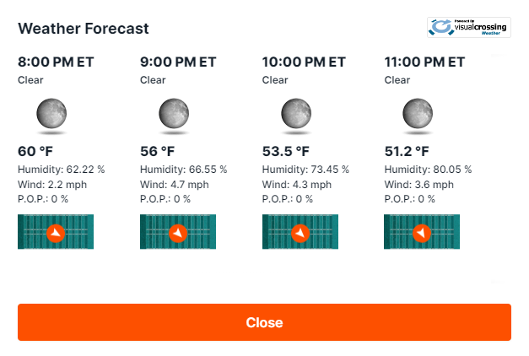Click the Wind: 4.7 mph text
The width and height of the screenshot is (529, 356).
[174, 185]
